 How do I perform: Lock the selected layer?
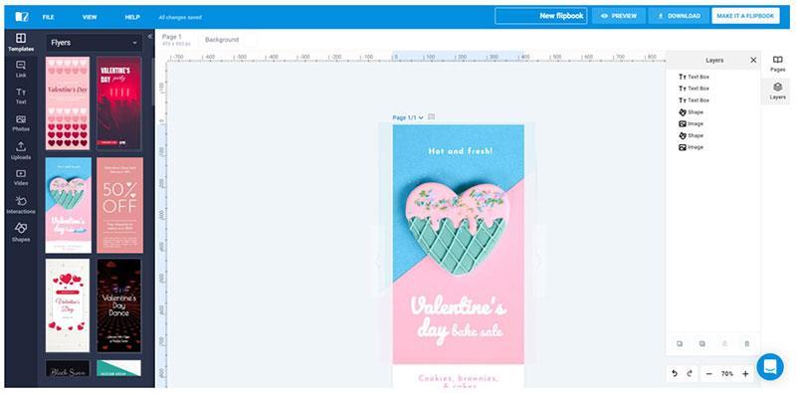724,343
